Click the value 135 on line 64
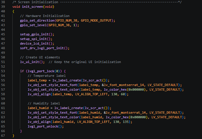Viewport: 202px width, 139px height. click(x=126, y=122)
